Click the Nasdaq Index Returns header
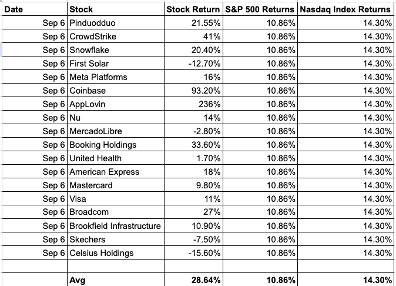This screenshot has height=286, width=396. pyautogui.click(x=345, y=9)
